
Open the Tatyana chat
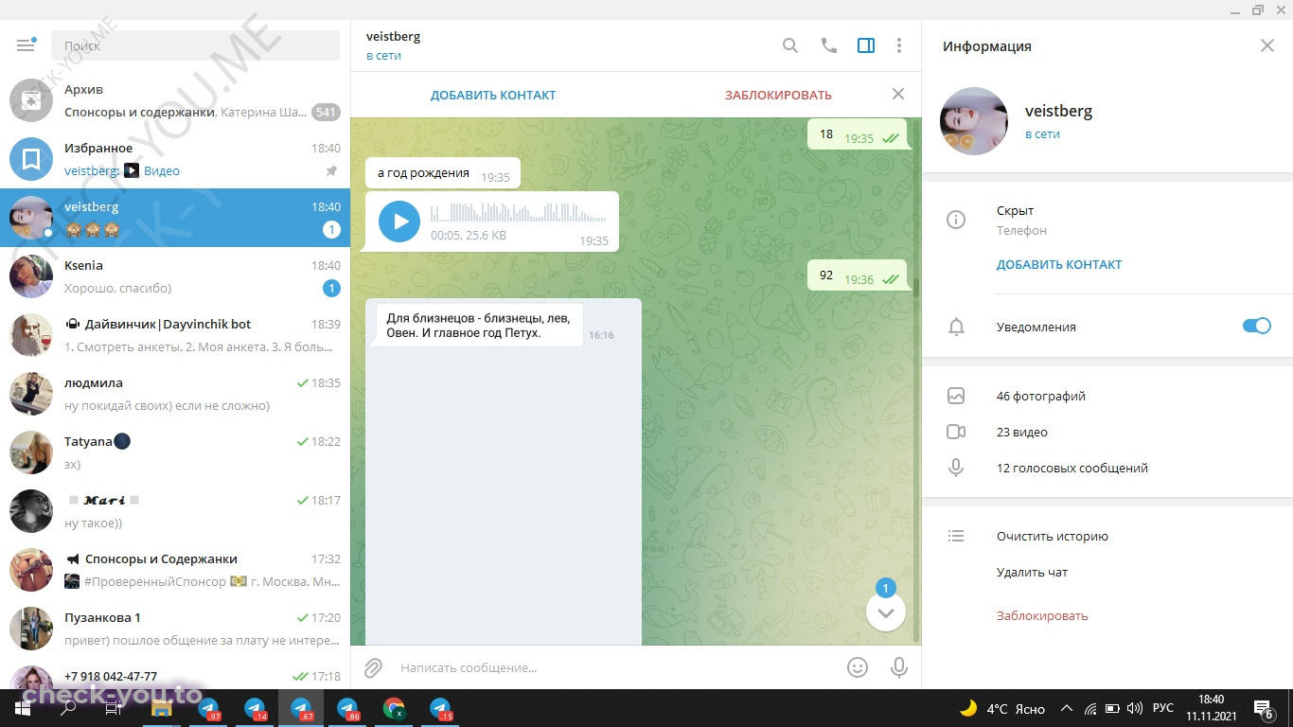point(175,452)
